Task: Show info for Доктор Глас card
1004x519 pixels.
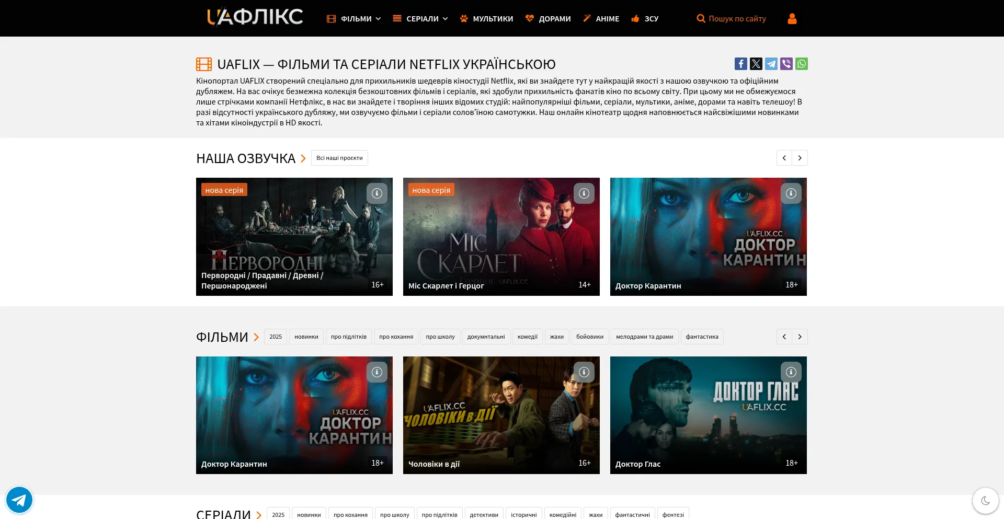Action: [x=791, y=372]
